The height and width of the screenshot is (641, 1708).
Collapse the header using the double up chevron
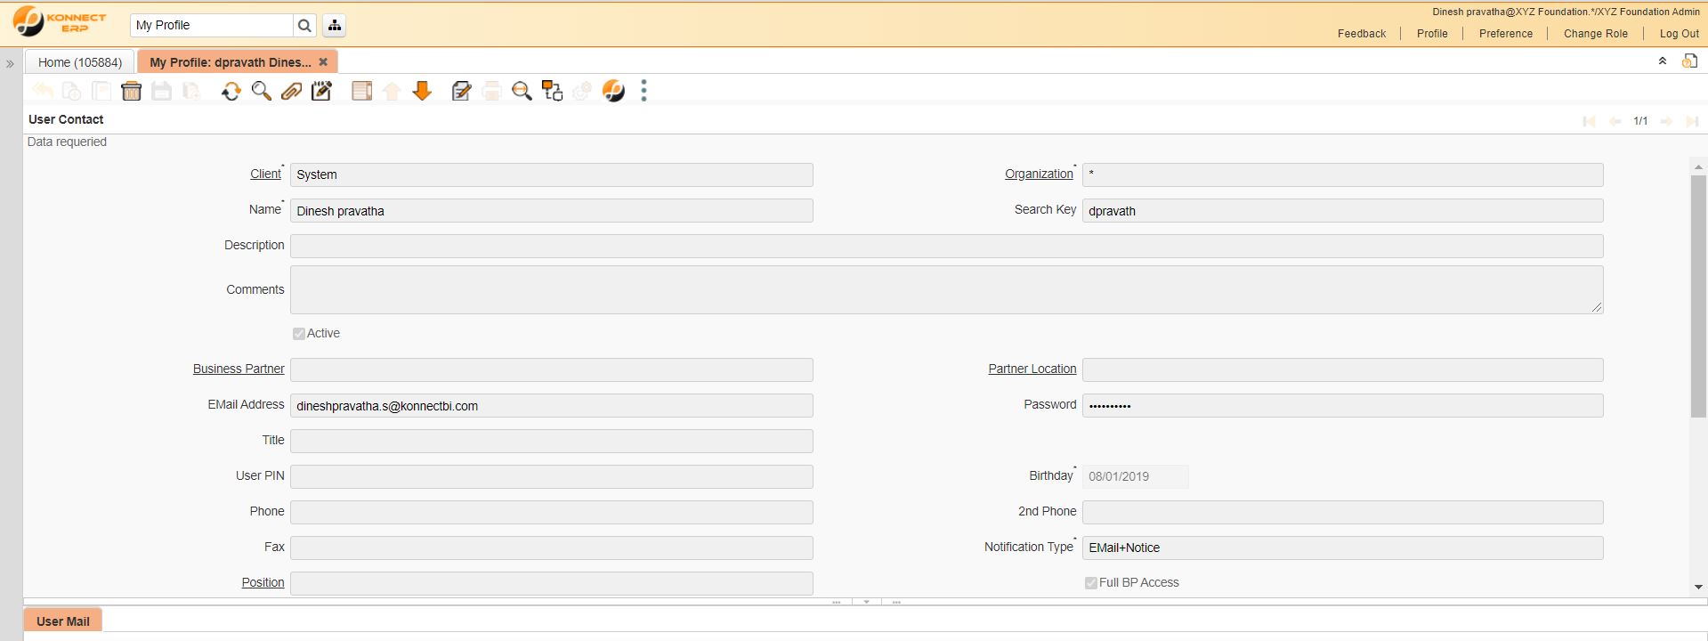click(1662, 61)
